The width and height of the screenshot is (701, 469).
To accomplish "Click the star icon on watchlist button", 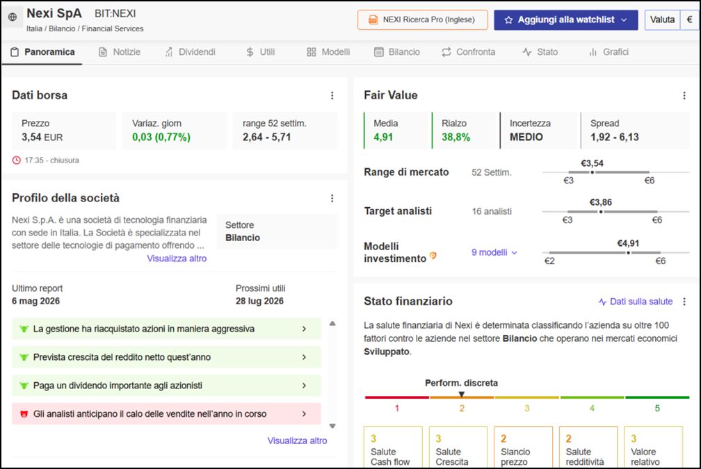I will (x=508, y=20).
